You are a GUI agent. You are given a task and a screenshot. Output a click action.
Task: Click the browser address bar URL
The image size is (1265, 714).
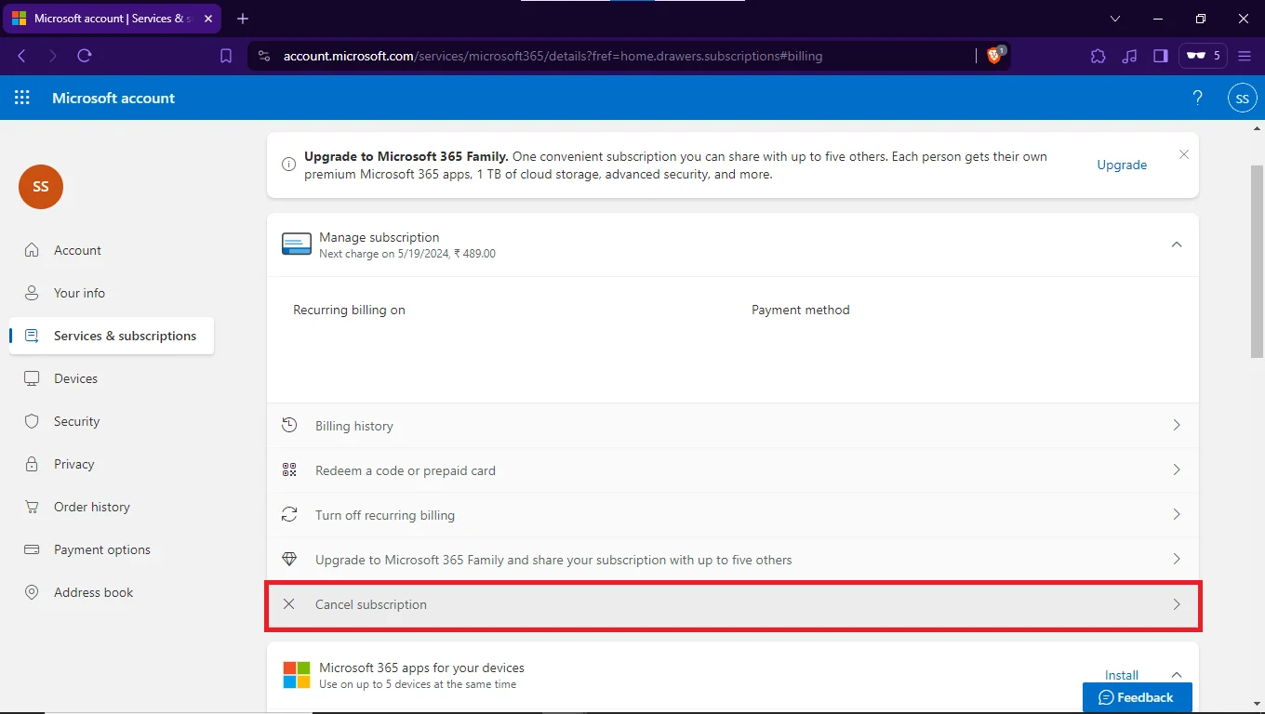(x=553, y=56)
